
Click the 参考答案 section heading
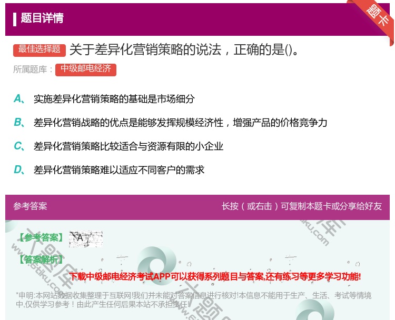(30, 206)
